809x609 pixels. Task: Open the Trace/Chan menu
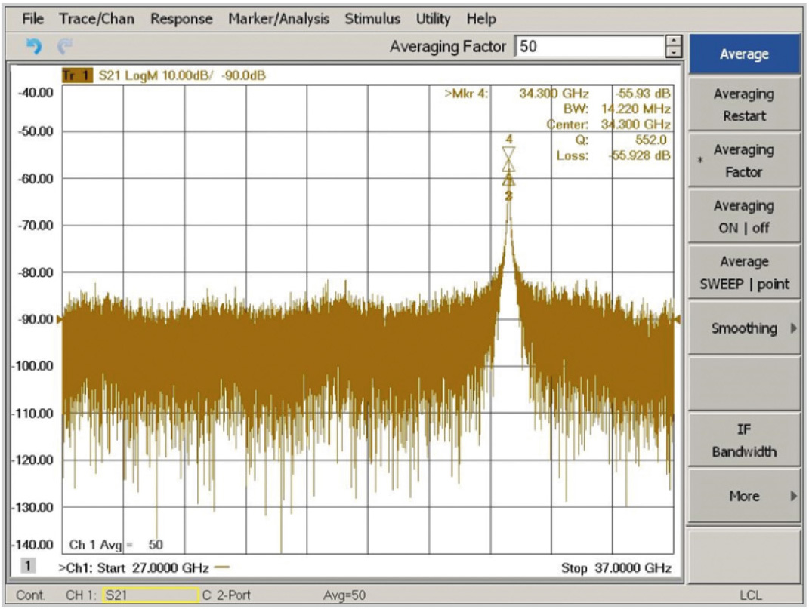click(x=97, y=19)
